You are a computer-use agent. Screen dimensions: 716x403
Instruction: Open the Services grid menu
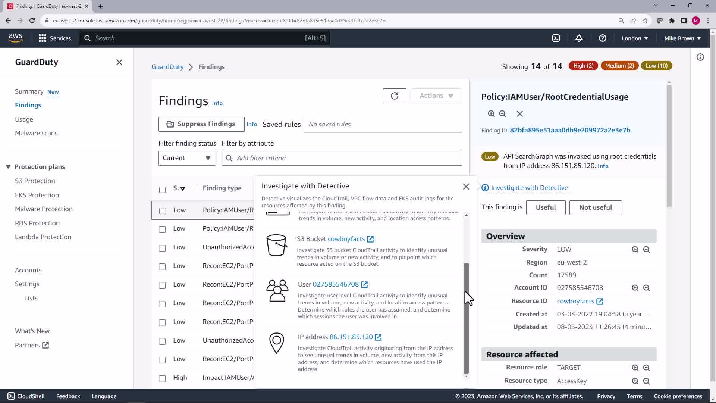[54, 38]
